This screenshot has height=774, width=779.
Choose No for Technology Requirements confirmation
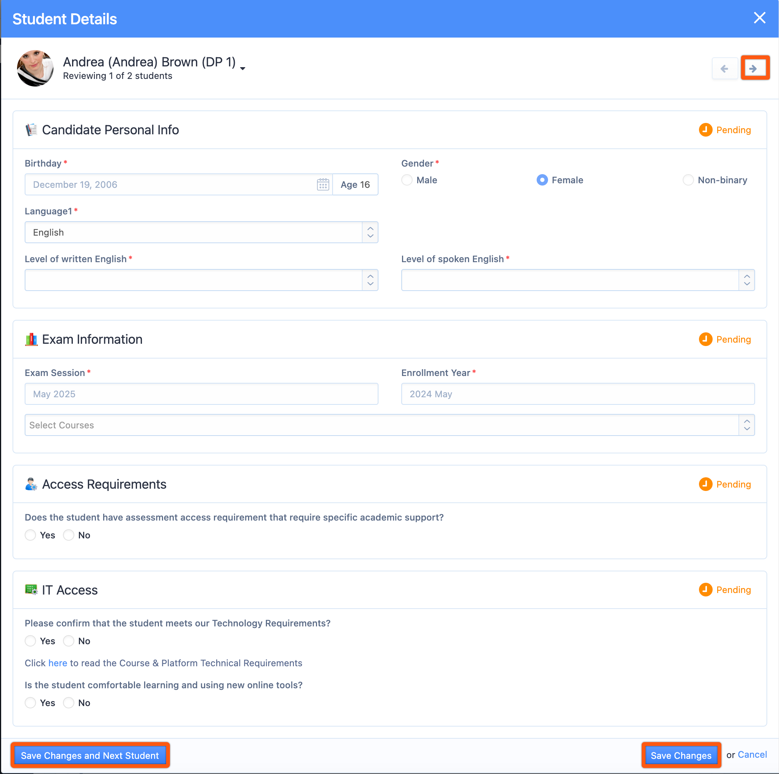coord(69,641)
